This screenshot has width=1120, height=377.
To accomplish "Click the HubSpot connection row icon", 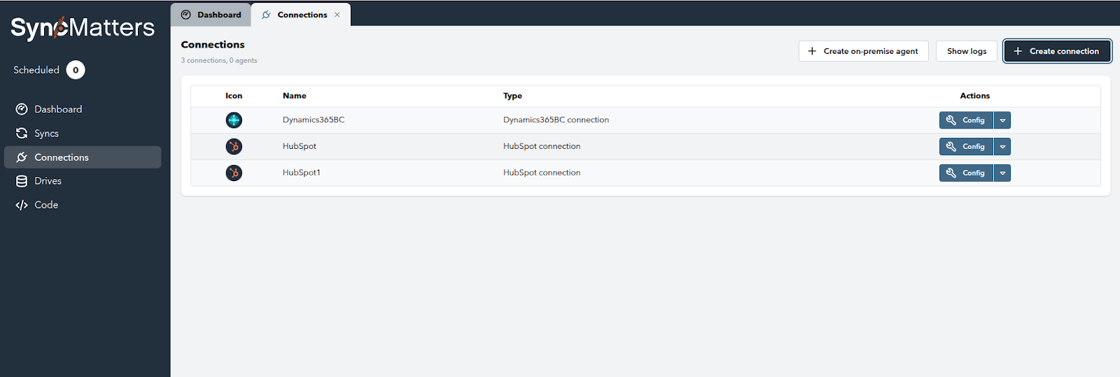I will [234, 147].
